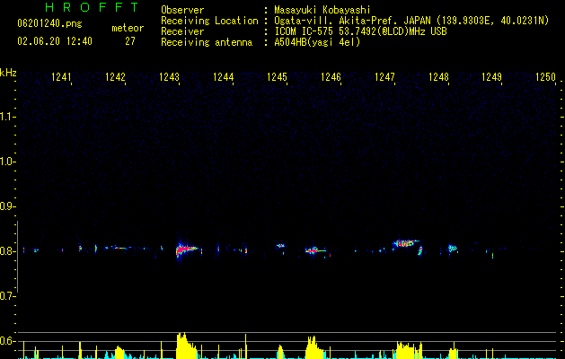This screenshot has height=359, width=565.
Task: Select the filename 06201240.png
Action: tap(49, 23)
